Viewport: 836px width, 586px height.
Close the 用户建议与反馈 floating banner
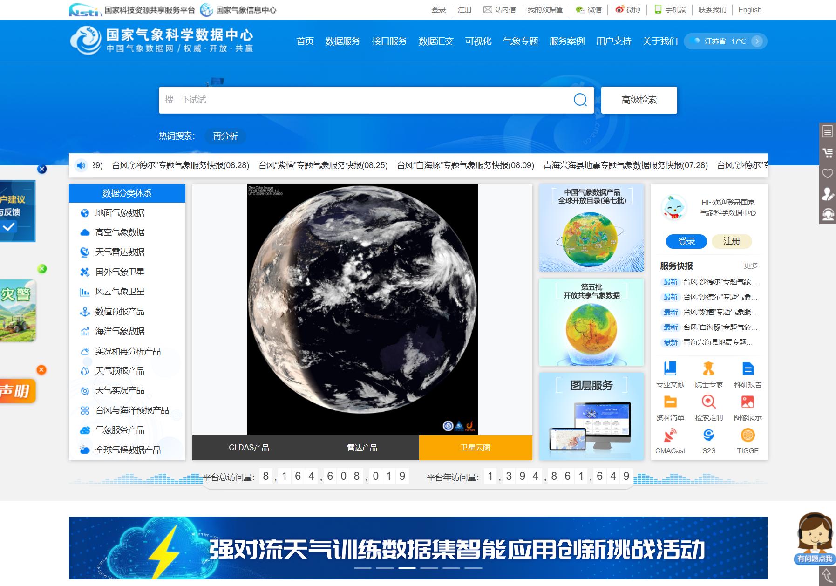[42, 169]
